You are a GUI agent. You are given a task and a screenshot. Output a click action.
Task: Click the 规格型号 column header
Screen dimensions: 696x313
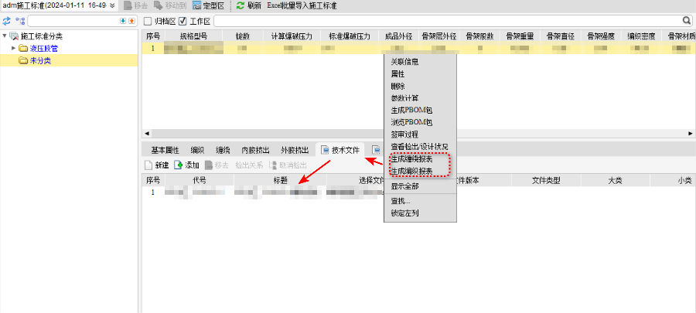[193, 36]
